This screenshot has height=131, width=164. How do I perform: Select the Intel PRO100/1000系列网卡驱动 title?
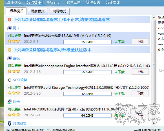point(71,109)
